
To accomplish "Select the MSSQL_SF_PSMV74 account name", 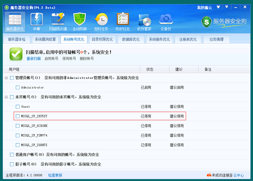I will coord(34,135).
